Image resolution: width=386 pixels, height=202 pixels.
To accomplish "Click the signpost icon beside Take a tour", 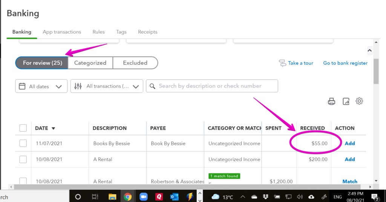I will tap(283, 63).
